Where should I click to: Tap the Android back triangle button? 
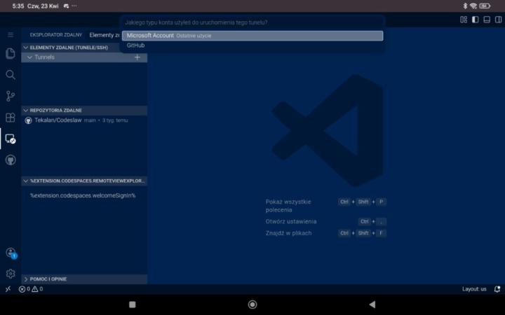coord(372,304)
